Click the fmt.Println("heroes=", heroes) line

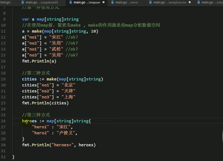pos(59,145)
